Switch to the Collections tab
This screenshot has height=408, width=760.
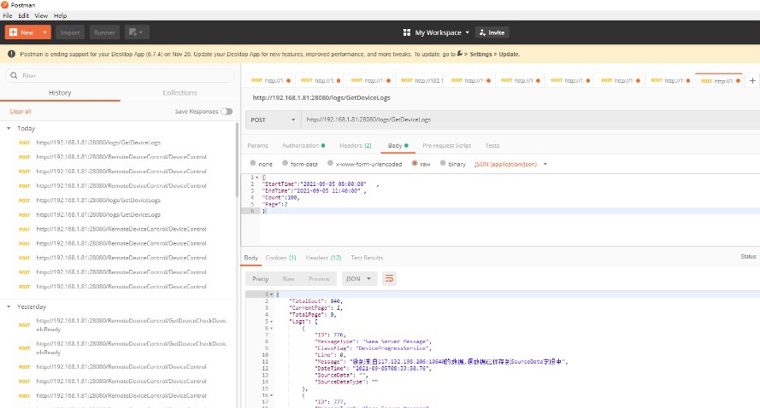(180, 92)
